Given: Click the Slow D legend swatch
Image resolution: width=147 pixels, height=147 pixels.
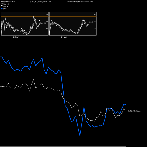Looking at the screenshot, I should coord(2,4).
